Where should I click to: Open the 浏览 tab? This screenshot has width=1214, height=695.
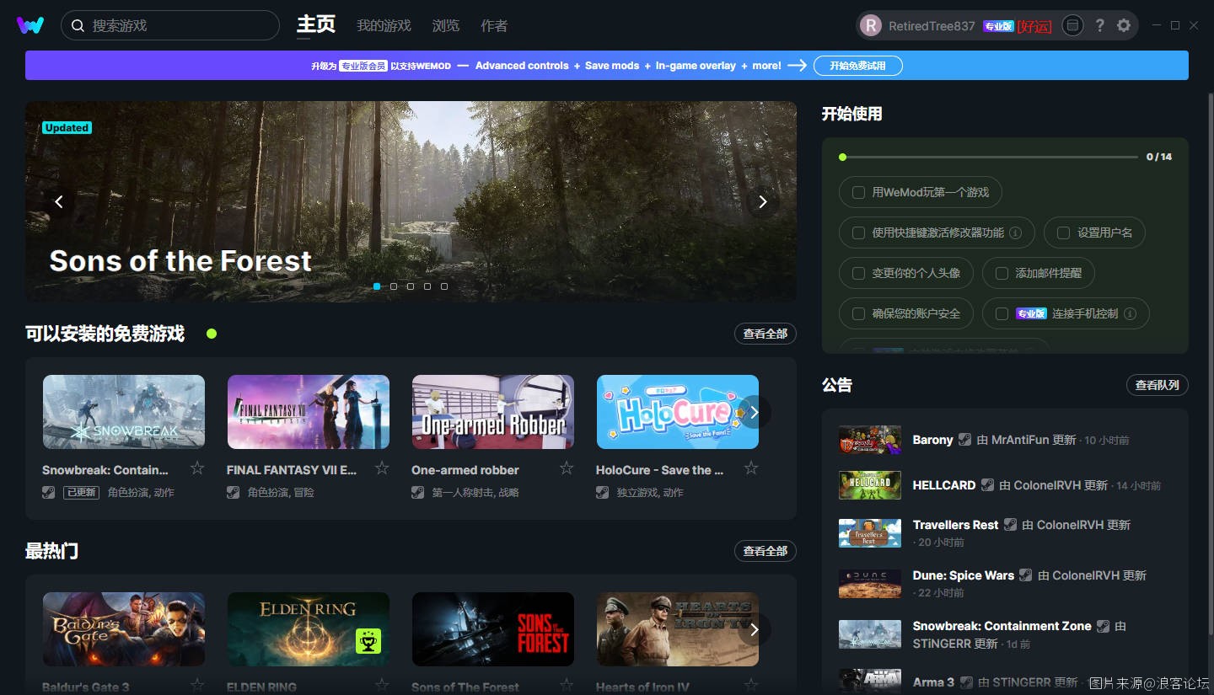pos(446,26)
